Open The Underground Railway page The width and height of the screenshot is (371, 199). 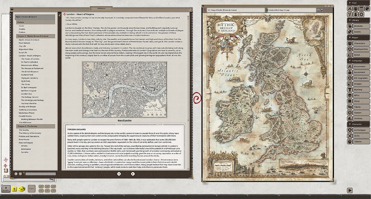coord(32,100)
